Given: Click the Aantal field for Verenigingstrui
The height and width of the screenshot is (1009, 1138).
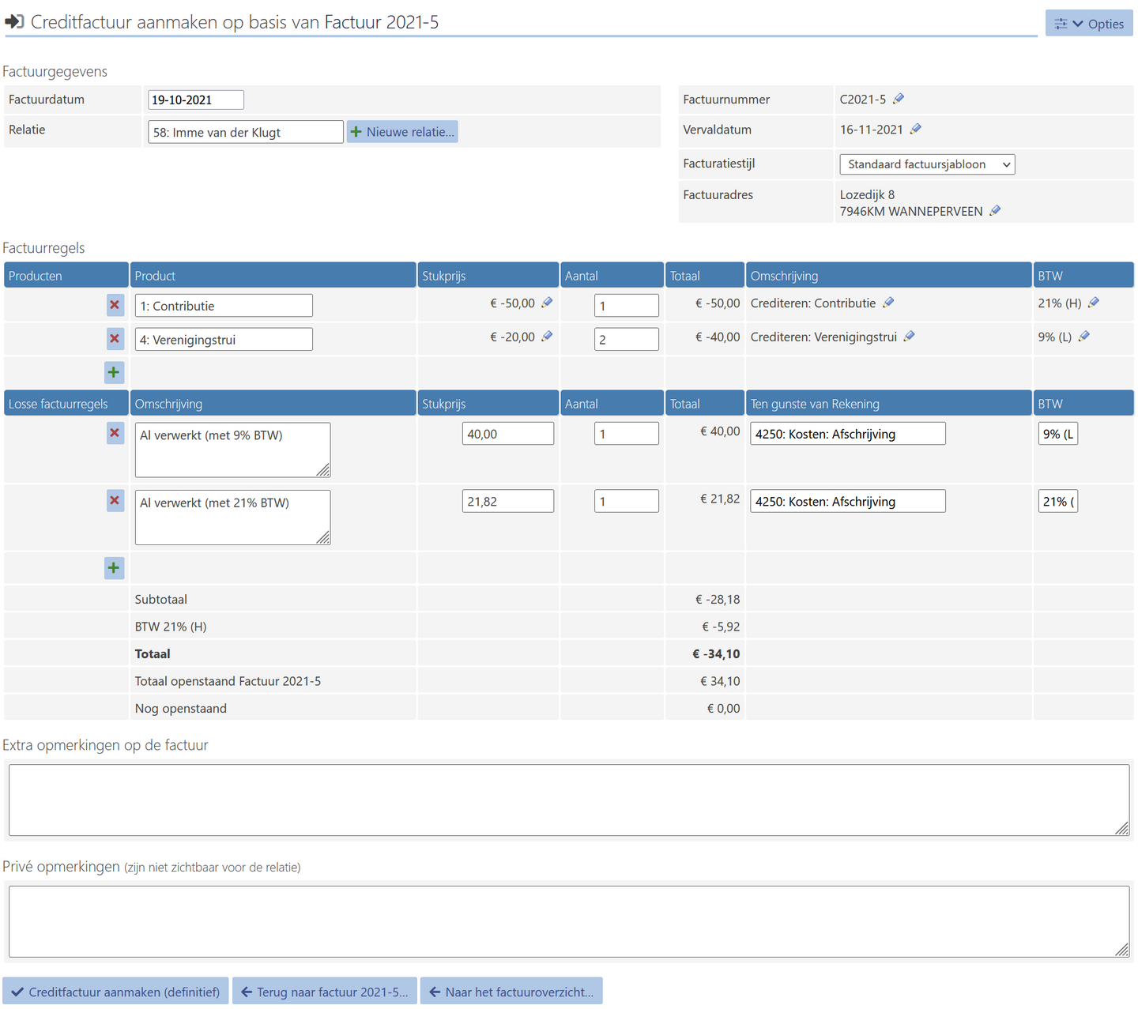Looking at the screenshot, I should pos(627,339).
